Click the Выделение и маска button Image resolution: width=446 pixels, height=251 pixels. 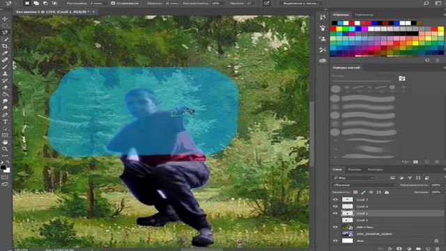pos(301,3)
